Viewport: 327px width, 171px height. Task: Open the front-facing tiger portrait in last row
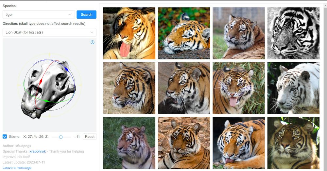coord(293,143)
